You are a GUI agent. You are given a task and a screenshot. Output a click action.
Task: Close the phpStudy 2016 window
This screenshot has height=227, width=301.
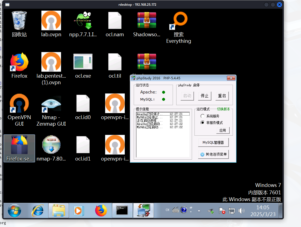click(x=231, y=78)
